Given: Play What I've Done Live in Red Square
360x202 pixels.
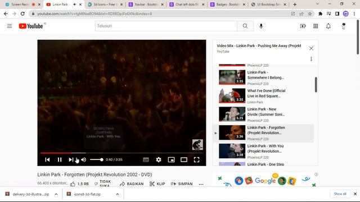Looking at the screenshot, I should point(263,96).
